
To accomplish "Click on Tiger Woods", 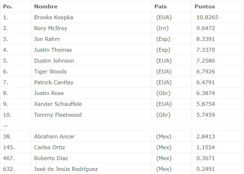I will (x=50, y=72).
